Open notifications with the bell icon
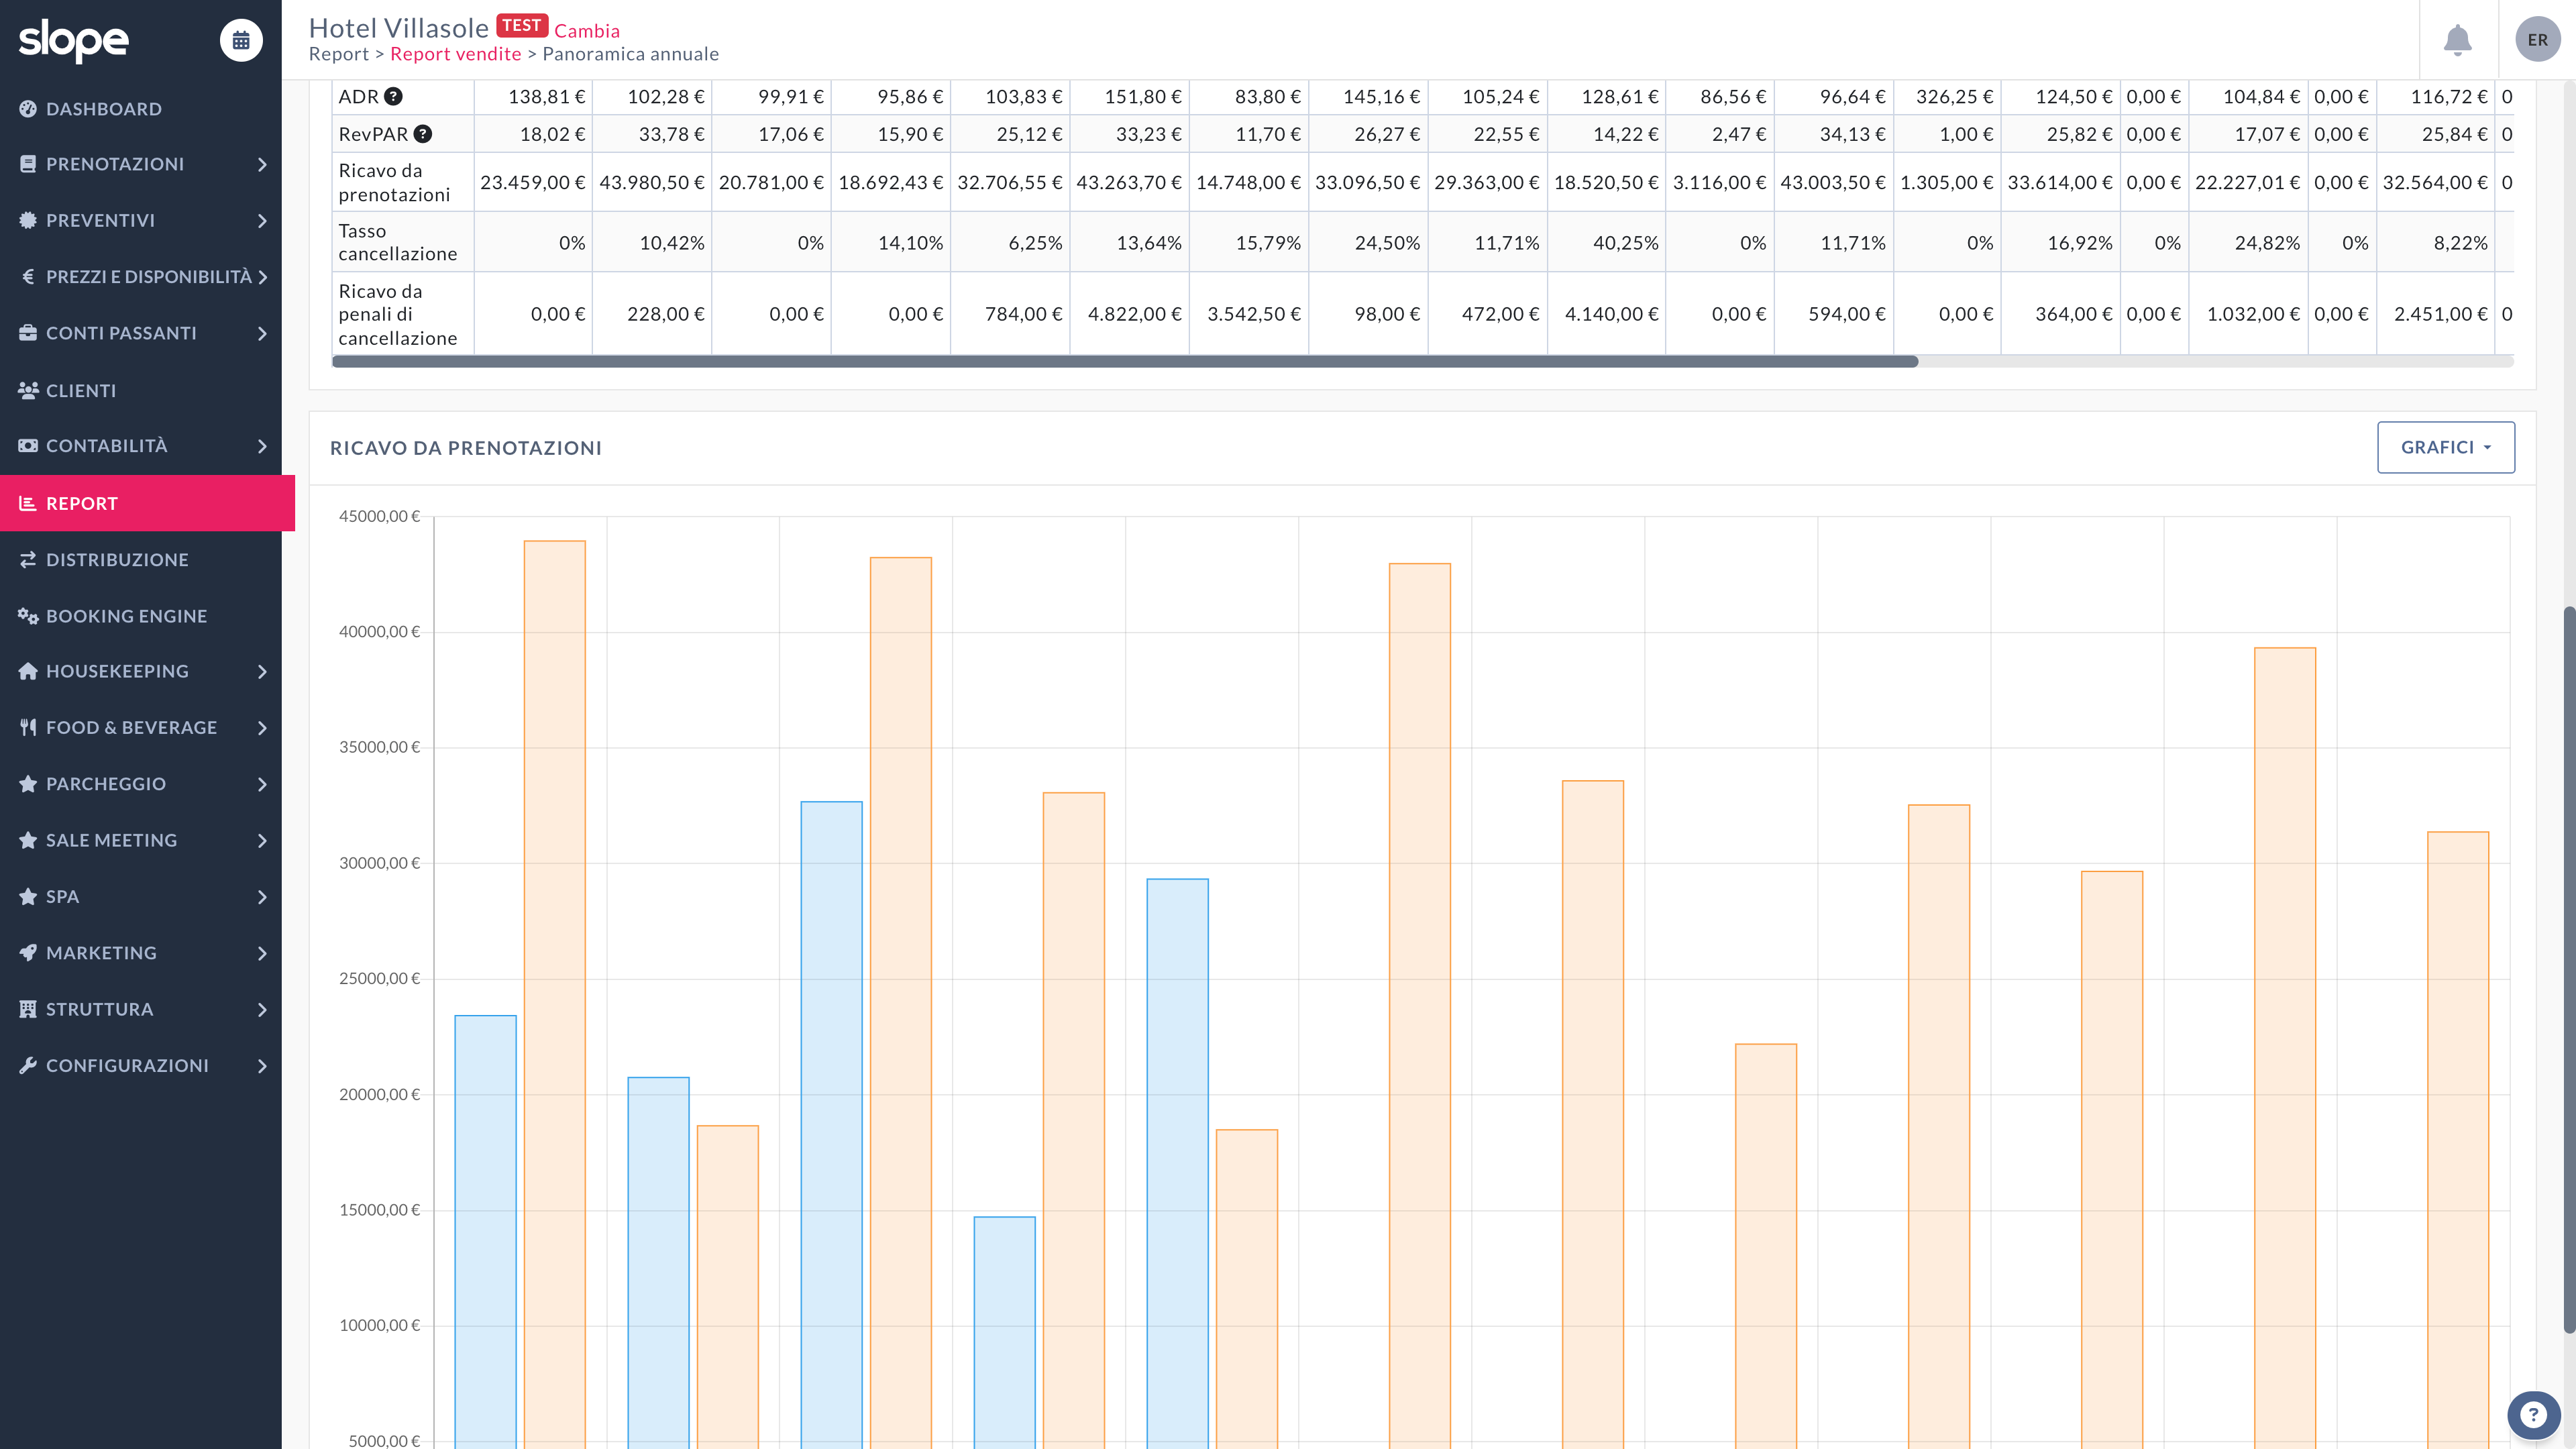The image size is (2576, 1449). 2457,40
